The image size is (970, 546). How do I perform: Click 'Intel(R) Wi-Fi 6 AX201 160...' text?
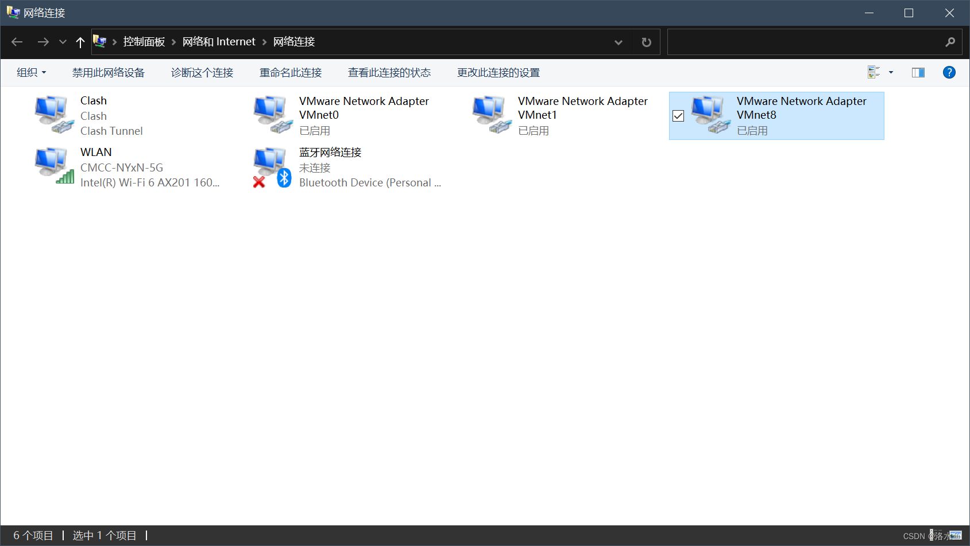(150, 182)
